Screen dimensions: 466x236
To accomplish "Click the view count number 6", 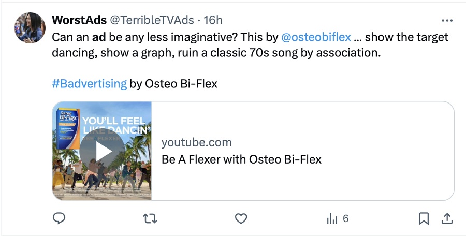I will tap(345, 219).
